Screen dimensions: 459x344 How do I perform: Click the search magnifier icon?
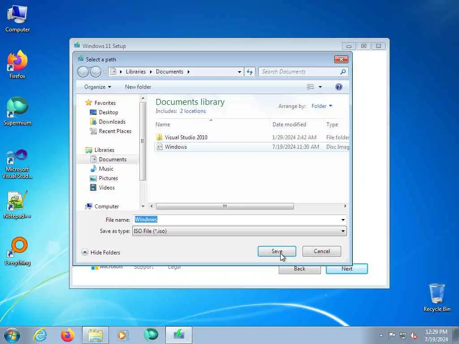click(343, 72)
